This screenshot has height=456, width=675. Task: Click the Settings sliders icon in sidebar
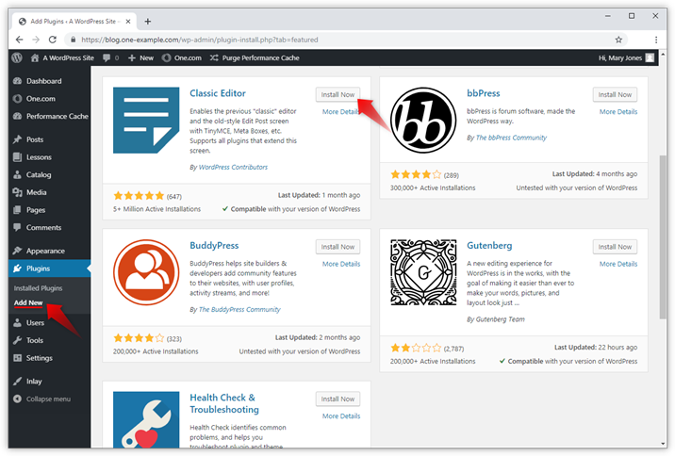[17, 358]
